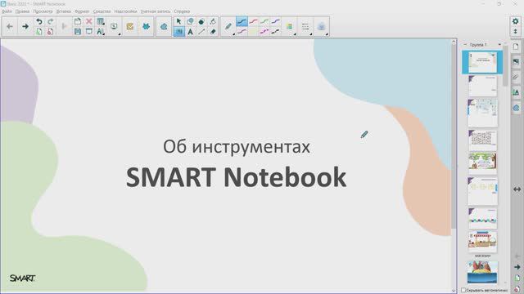Select the island and ocean slide thumbnail
Viewport: 524px width, 294px height.
click(x=482, y=272)
